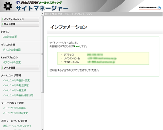The height and width of the screenshot is (130, 163).
Task: Click the メインドメイン名 label
Action: point(72,58)
